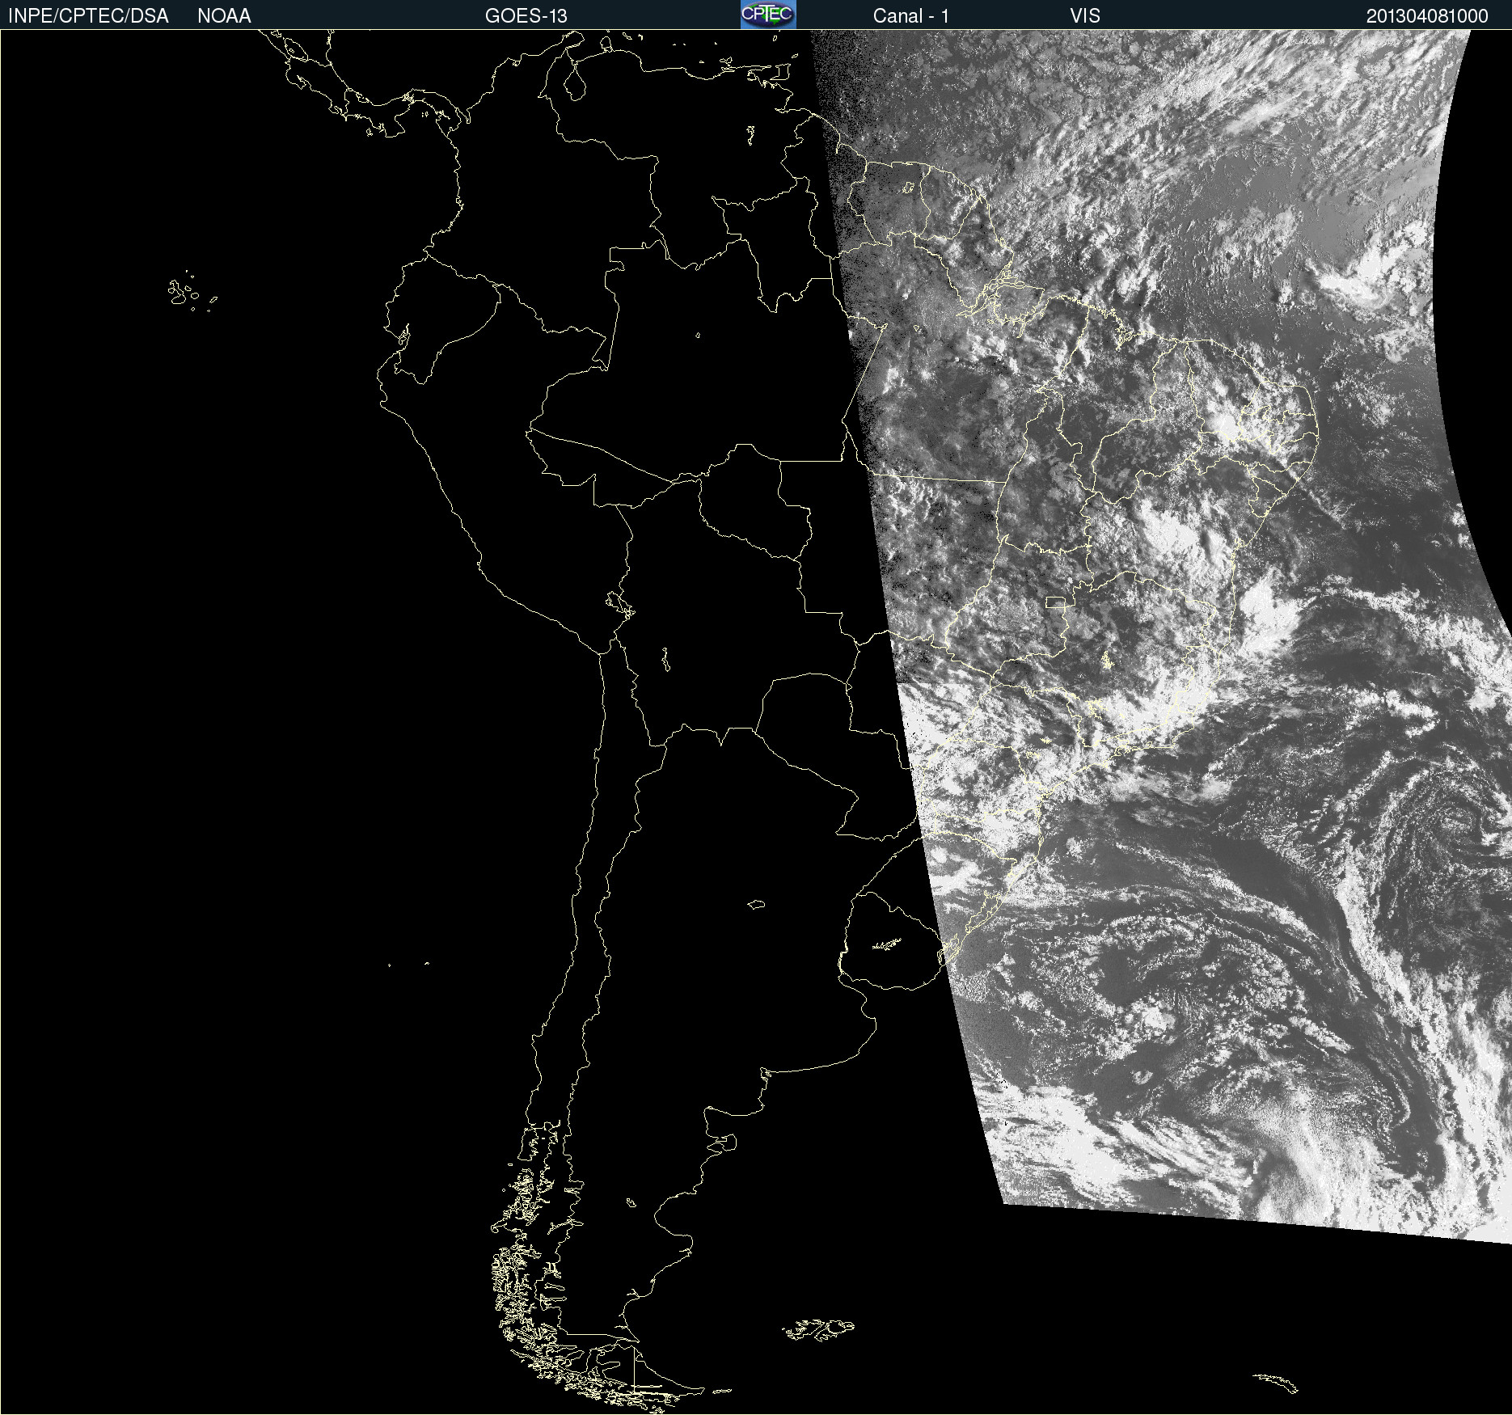
Task: Click the GOES-13 satellite label
Action: [526, 16]
